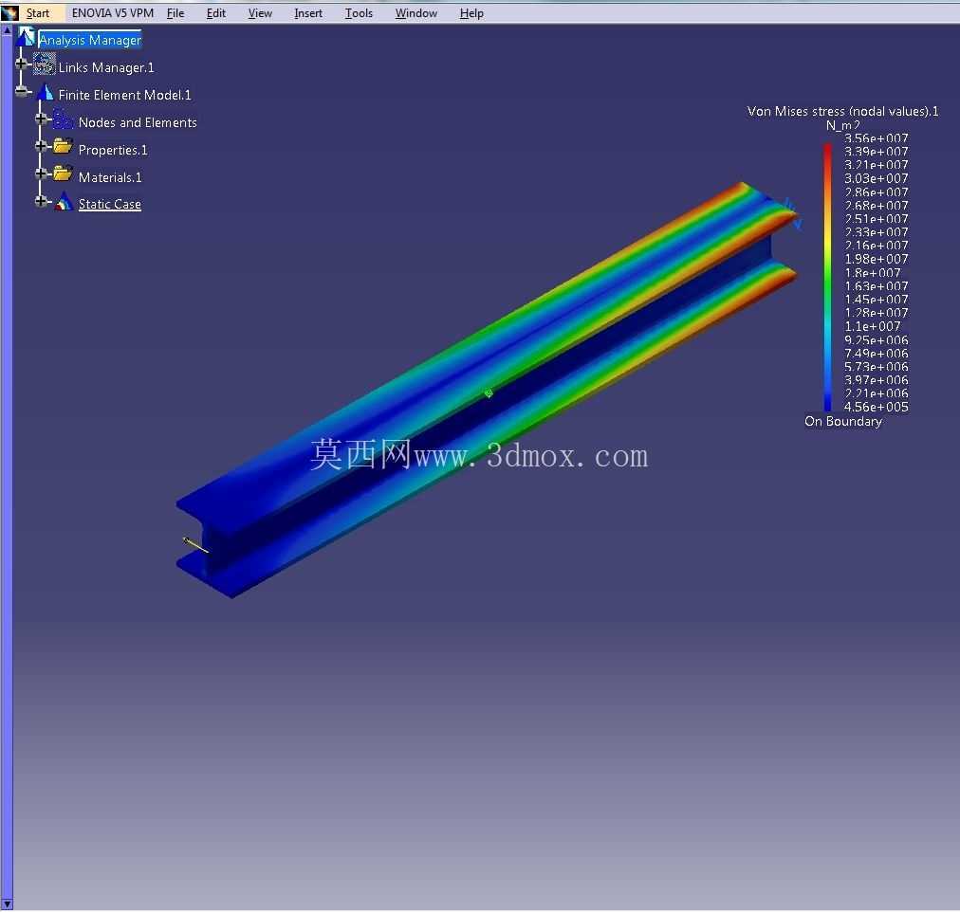
Task: Click legend value 3.56e+007
Action: [877, 138]
